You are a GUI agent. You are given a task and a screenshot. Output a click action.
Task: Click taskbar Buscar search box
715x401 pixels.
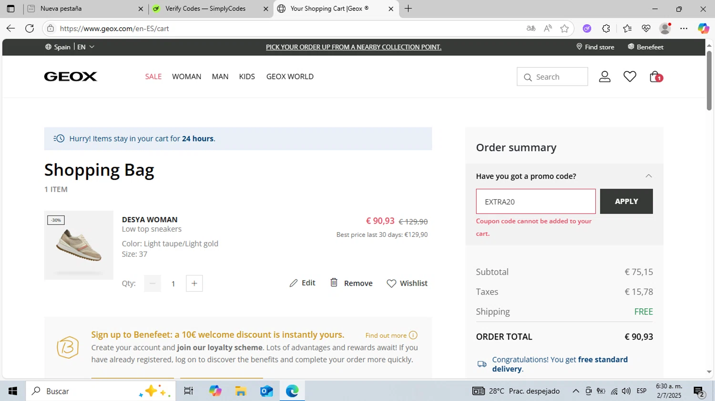(x=101, y=391)
